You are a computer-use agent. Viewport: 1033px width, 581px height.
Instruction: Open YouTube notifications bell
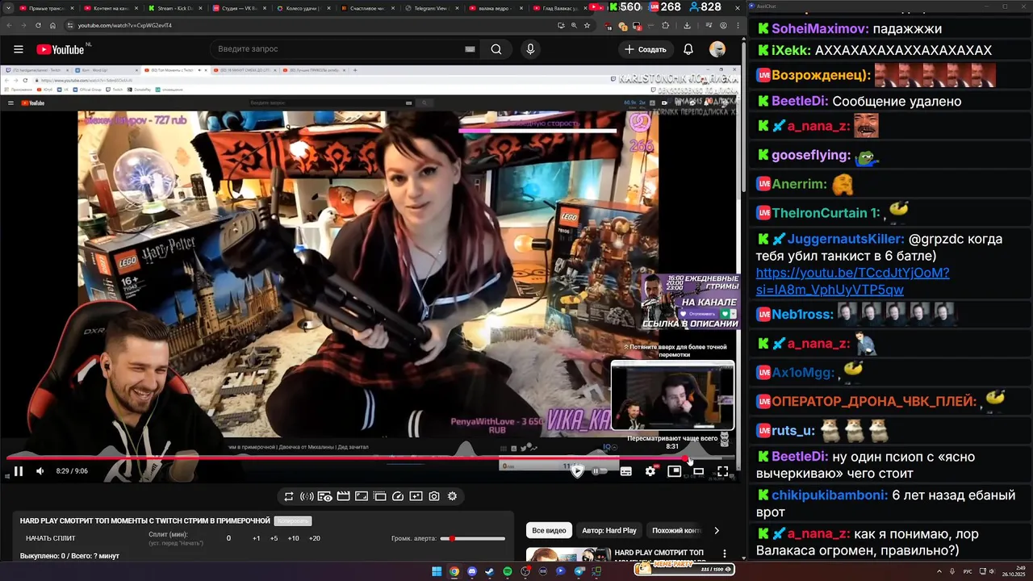click(688, 49)
